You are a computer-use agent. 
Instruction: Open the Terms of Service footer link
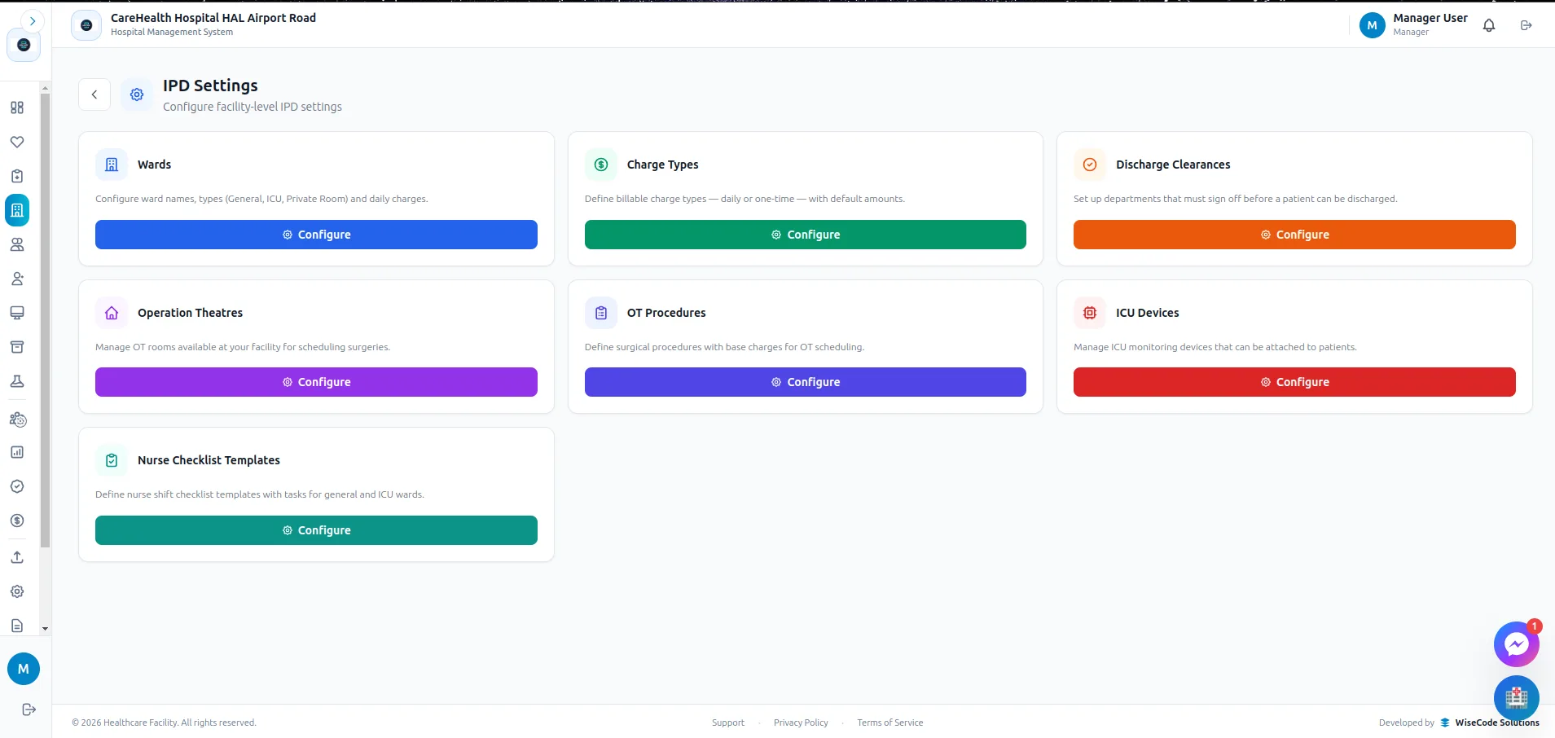click(x=890, y=723)
